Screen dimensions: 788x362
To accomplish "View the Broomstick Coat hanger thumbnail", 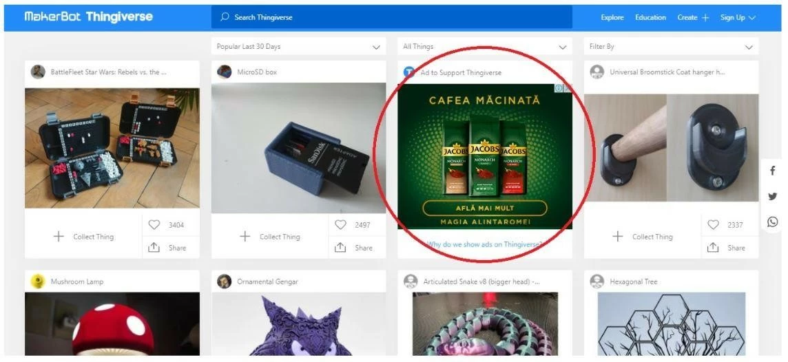I will coord(671,147).
